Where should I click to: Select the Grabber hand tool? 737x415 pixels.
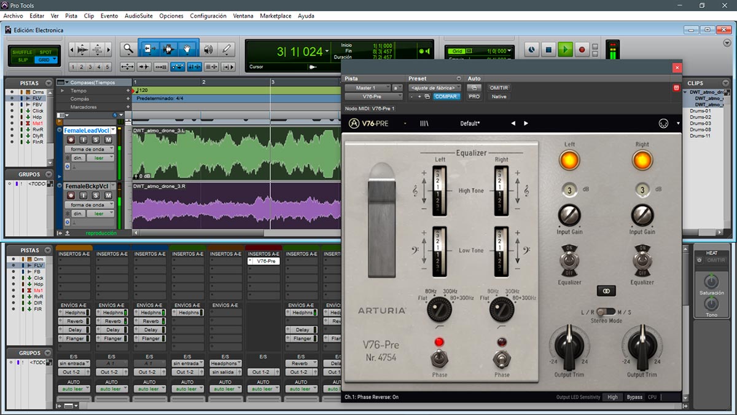pos(187,49)
